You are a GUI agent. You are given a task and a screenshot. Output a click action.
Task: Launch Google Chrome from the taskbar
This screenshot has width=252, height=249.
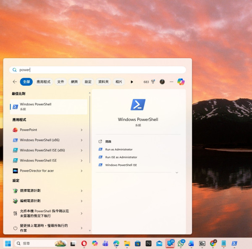[x=213, y=244]
